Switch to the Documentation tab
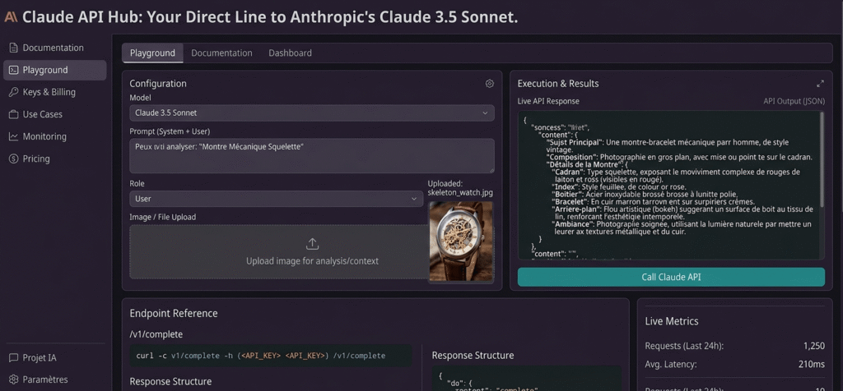This screenshot has height=391, width=843. point(221,53)
